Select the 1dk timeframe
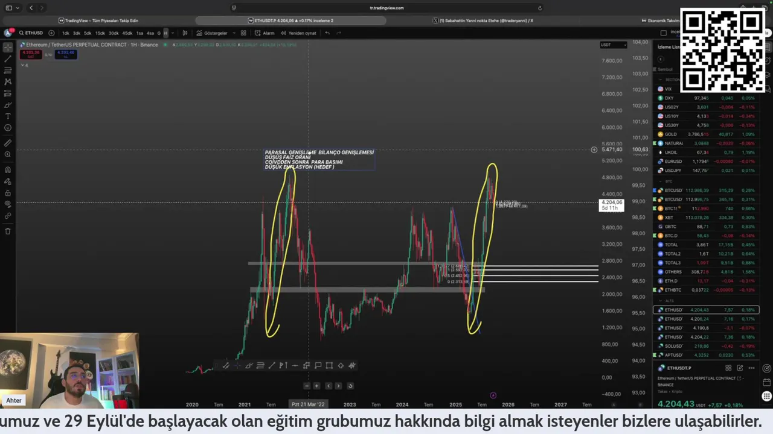The height and width of the screenshot is (434, 773). point(66,33)
